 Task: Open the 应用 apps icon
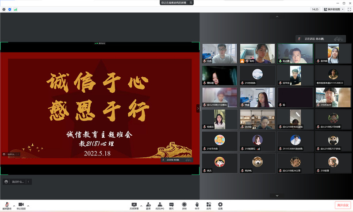tap(208, 205)
